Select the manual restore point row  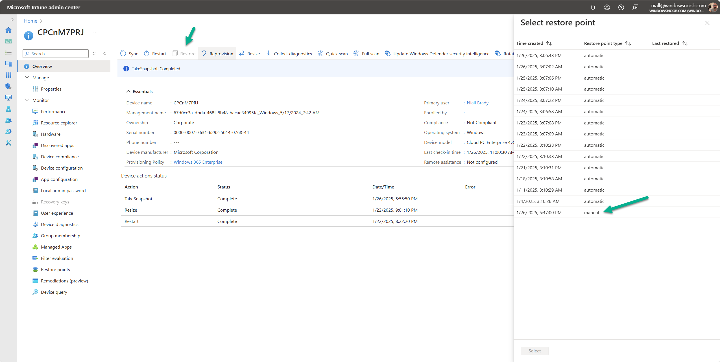pos(617,212)
